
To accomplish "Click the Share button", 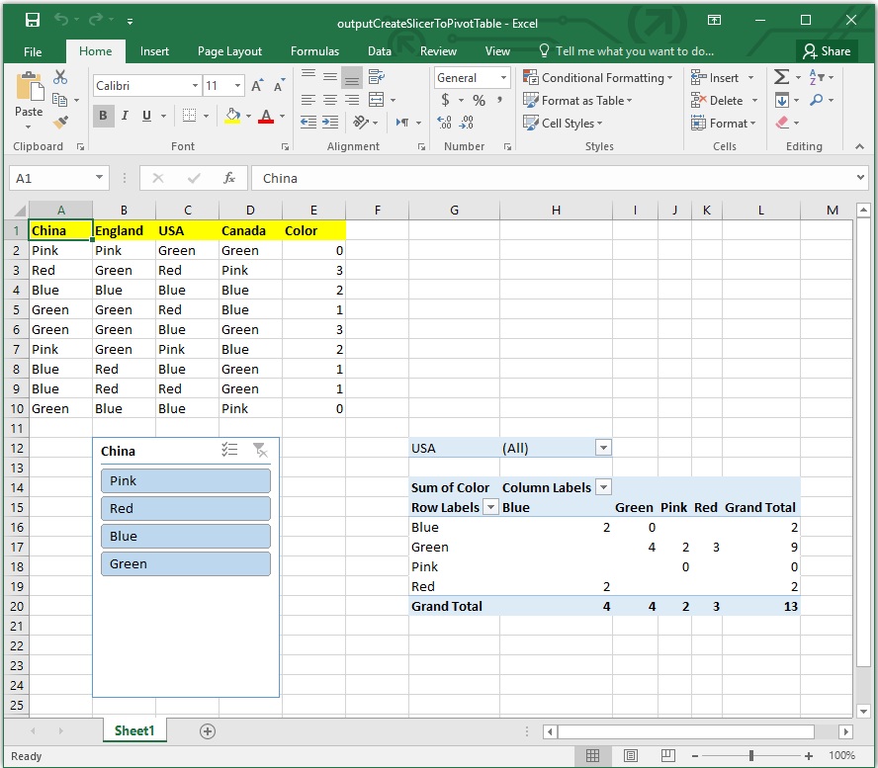I will pos(827,50).
